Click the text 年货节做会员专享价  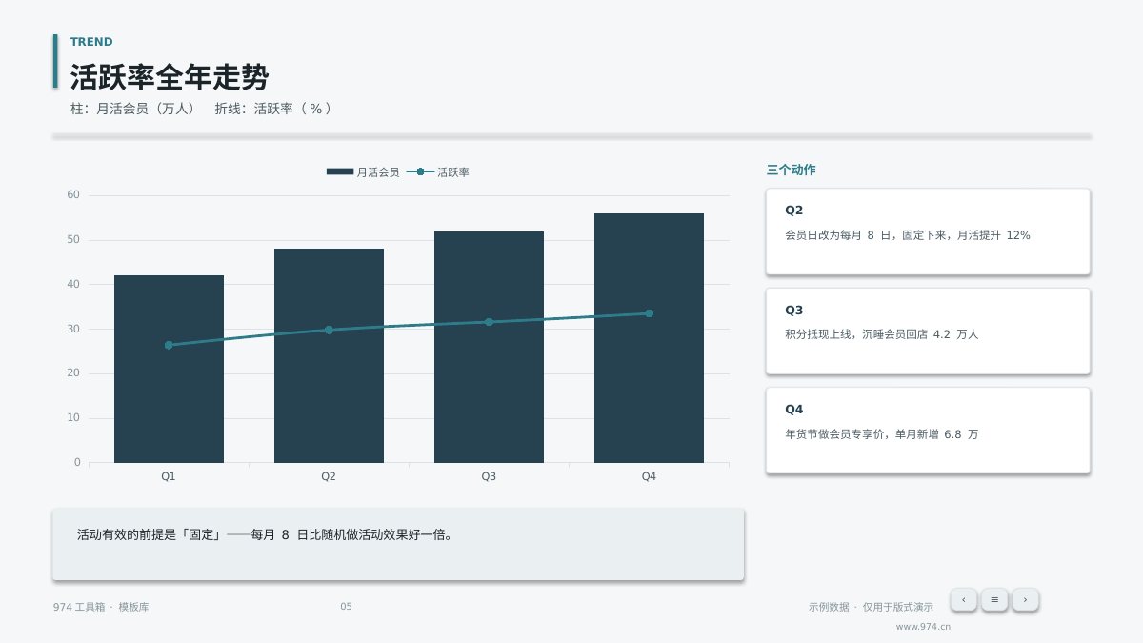click(835, 434)
